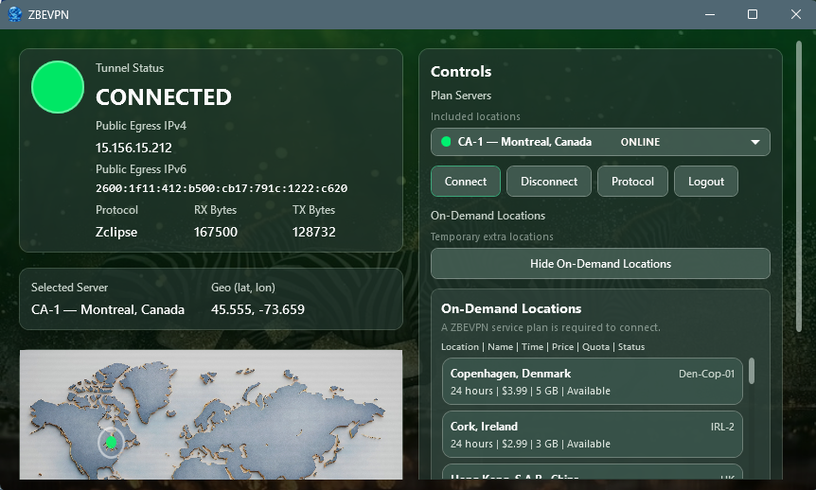Click the Geo coordinates 45.555, -73.659
The width and height of the screenshot is (816, 490).
[257, 309]
